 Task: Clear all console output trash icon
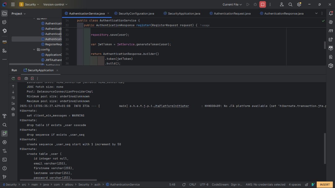click(x=13, y=115)
